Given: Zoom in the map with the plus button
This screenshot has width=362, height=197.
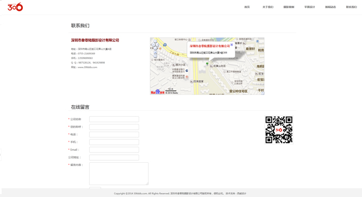Looking at the screenshot, I should pyautogui.click(x=155, y=52).
